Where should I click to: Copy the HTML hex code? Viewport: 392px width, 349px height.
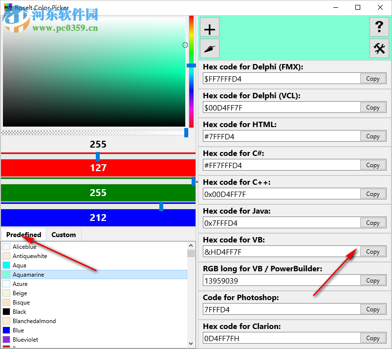click(x=373, y=136)
